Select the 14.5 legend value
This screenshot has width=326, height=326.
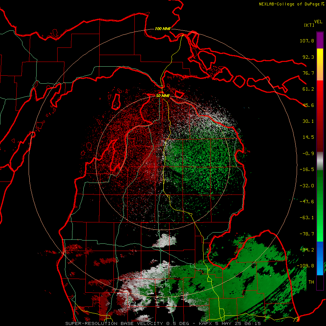[308, 137]
